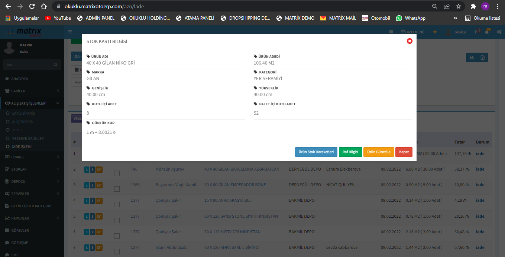Open the settings gears icon in header

click(x=499, y=32)
